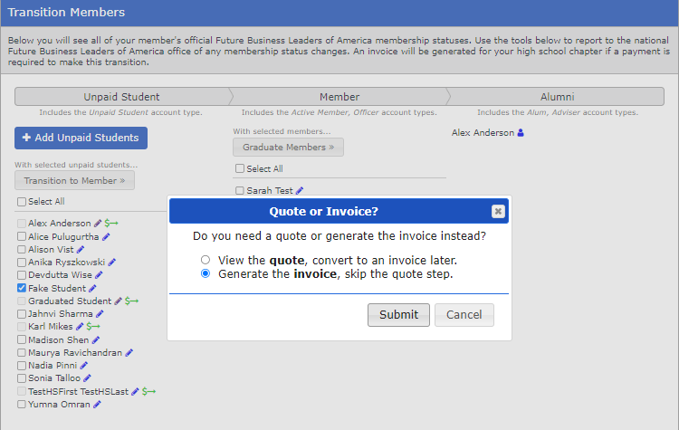Click the Quote or Invoice dialog title
Viewport: 679px width, 430px height.
pos(323,211)
